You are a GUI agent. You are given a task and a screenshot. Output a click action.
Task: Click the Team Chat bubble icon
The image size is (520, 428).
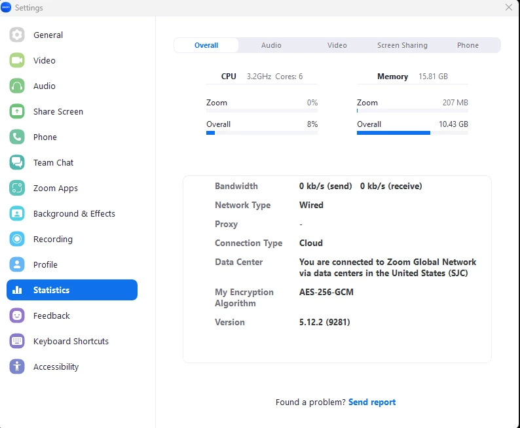coord(17,162)
